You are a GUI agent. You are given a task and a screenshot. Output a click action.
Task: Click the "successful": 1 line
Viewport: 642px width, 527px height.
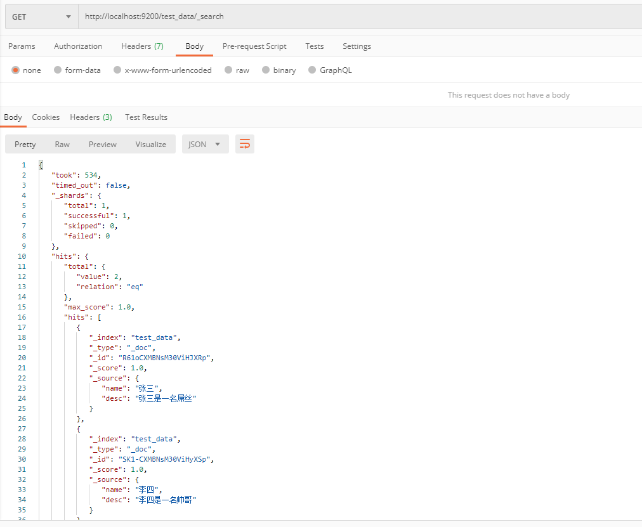[x=97, y=216]
